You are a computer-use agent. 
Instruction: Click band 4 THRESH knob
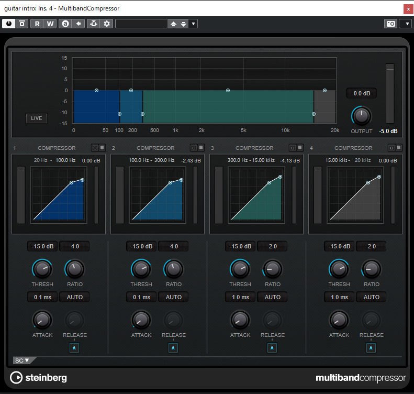(x=339, y=269)
